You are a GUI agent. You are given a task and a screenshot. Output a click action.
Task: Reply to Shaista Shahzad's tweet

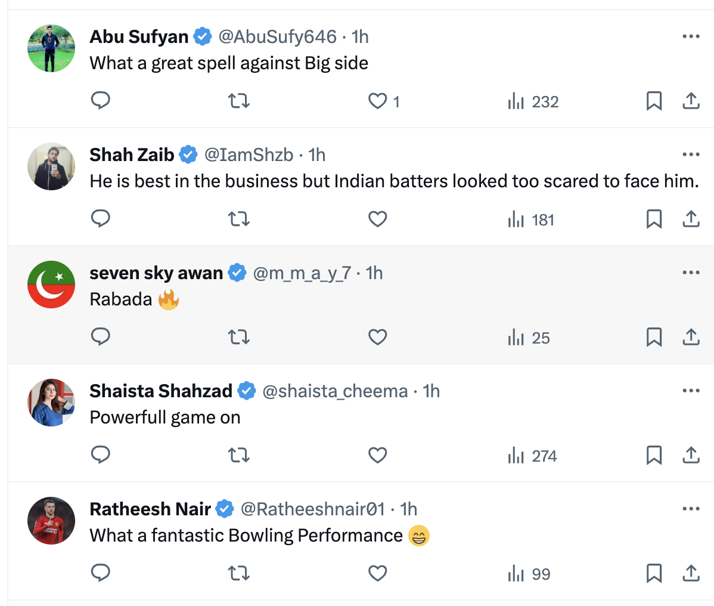coord(100,456)
